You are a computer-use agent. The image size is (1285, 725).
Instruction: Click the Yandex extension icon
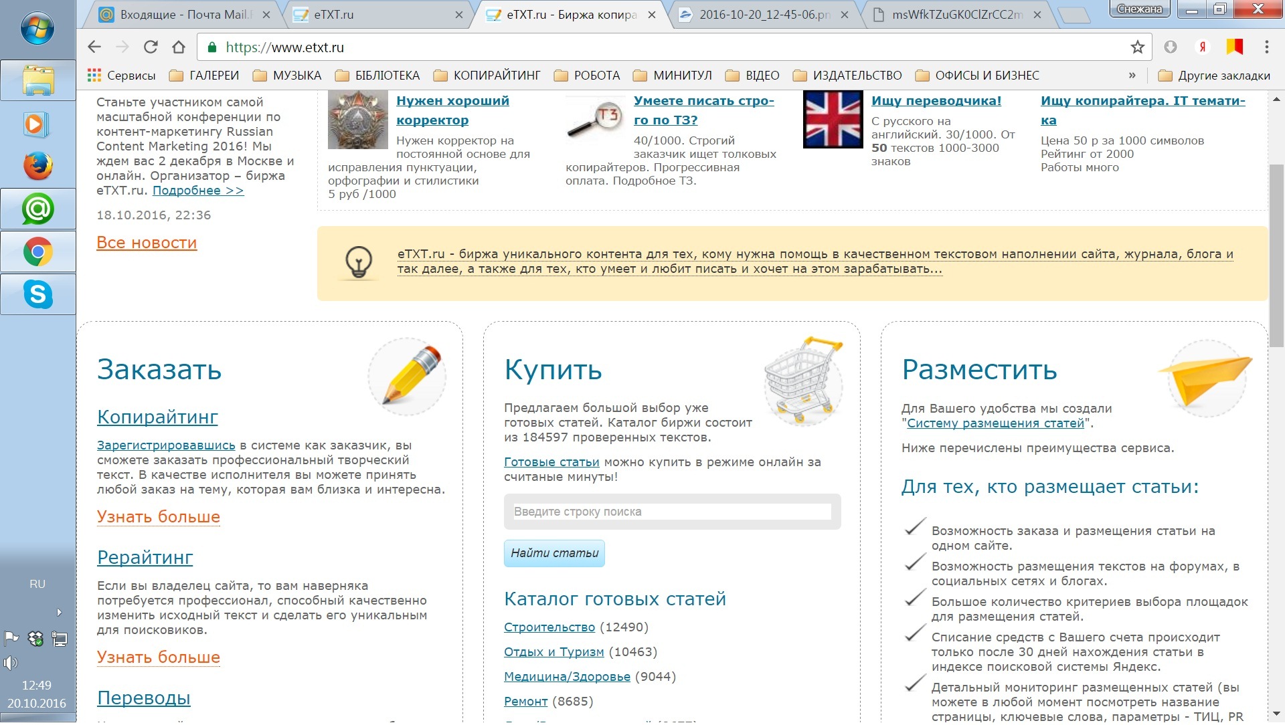[1203, 47]
